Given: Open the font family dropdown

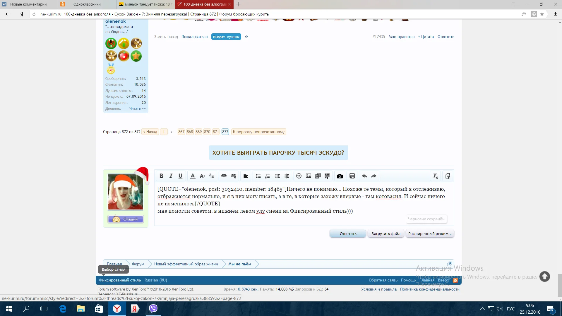Looking at the screenshot, I should [x=212, y=176].
